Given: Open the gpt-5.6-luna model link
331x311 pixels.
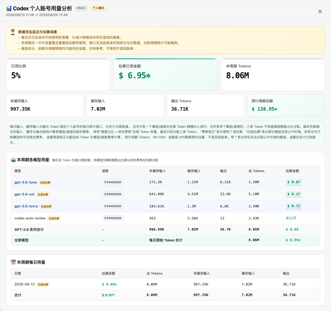Looking at the screenshot, I should coord(26,182).
